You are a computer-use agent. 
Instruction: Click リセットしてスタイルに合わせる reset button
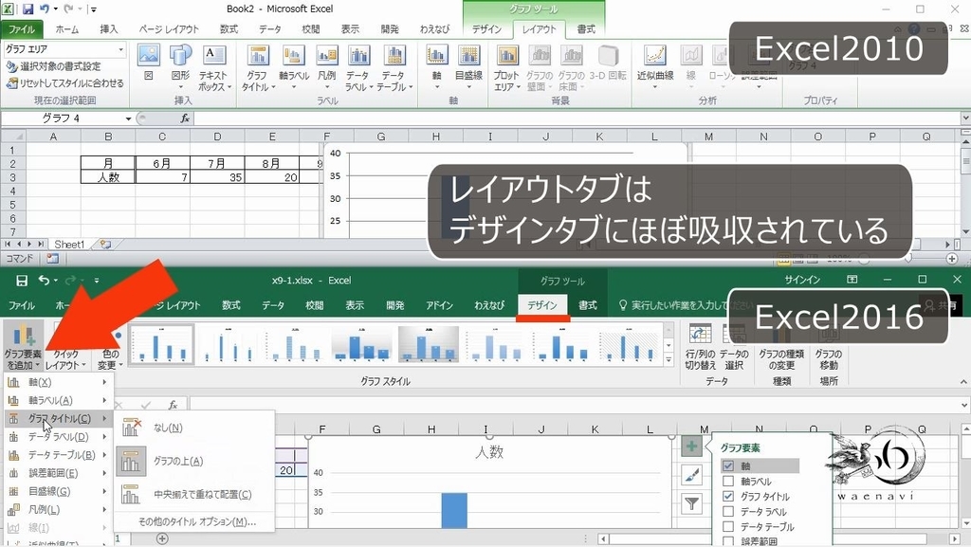[65, 82]
